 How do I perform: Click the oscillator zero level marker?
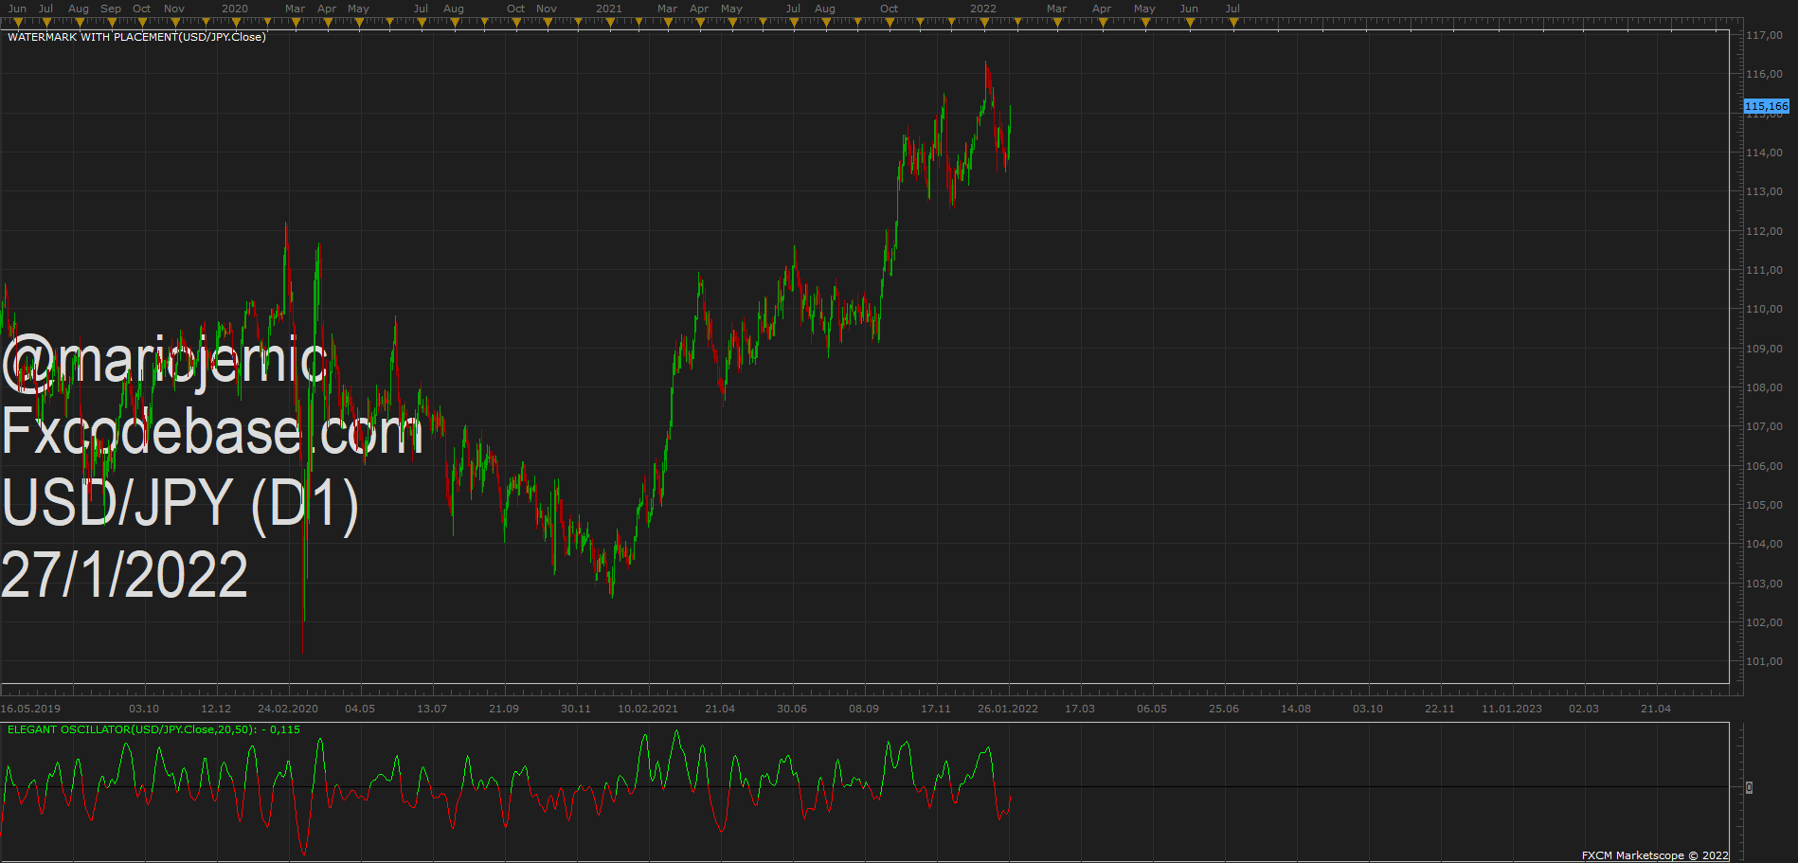point(1749,787)
